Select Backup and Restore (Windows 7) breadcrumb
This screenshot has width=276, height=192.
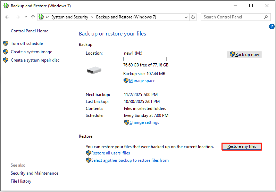(126, 17)
